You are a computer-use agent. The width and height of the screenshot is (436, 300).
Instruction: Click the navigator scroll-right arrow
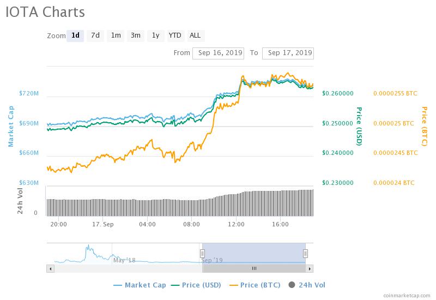click(310, 268)
